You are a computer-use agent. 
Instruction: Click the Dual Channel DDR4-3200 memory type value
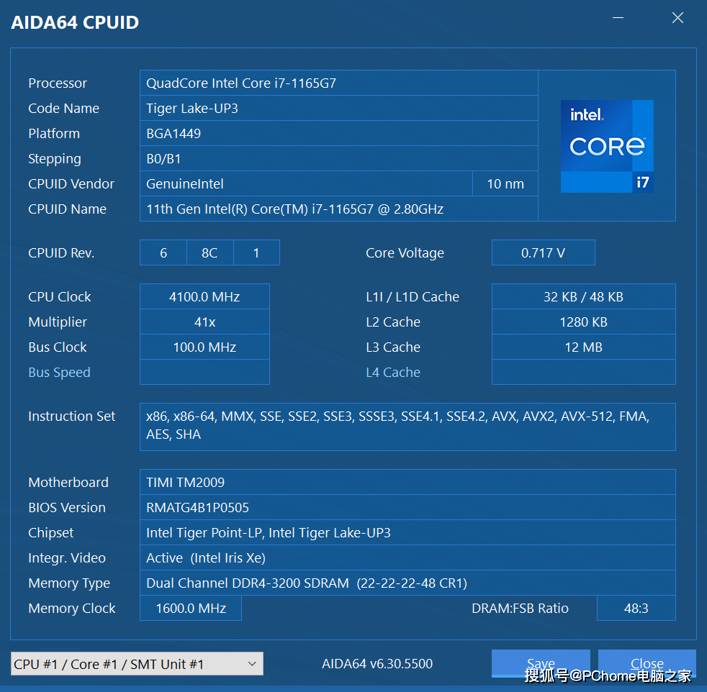407,583
